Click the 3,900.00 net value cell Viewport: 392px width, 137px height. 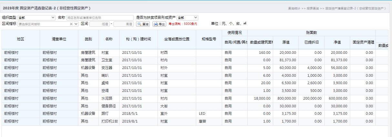coord(337,83)
